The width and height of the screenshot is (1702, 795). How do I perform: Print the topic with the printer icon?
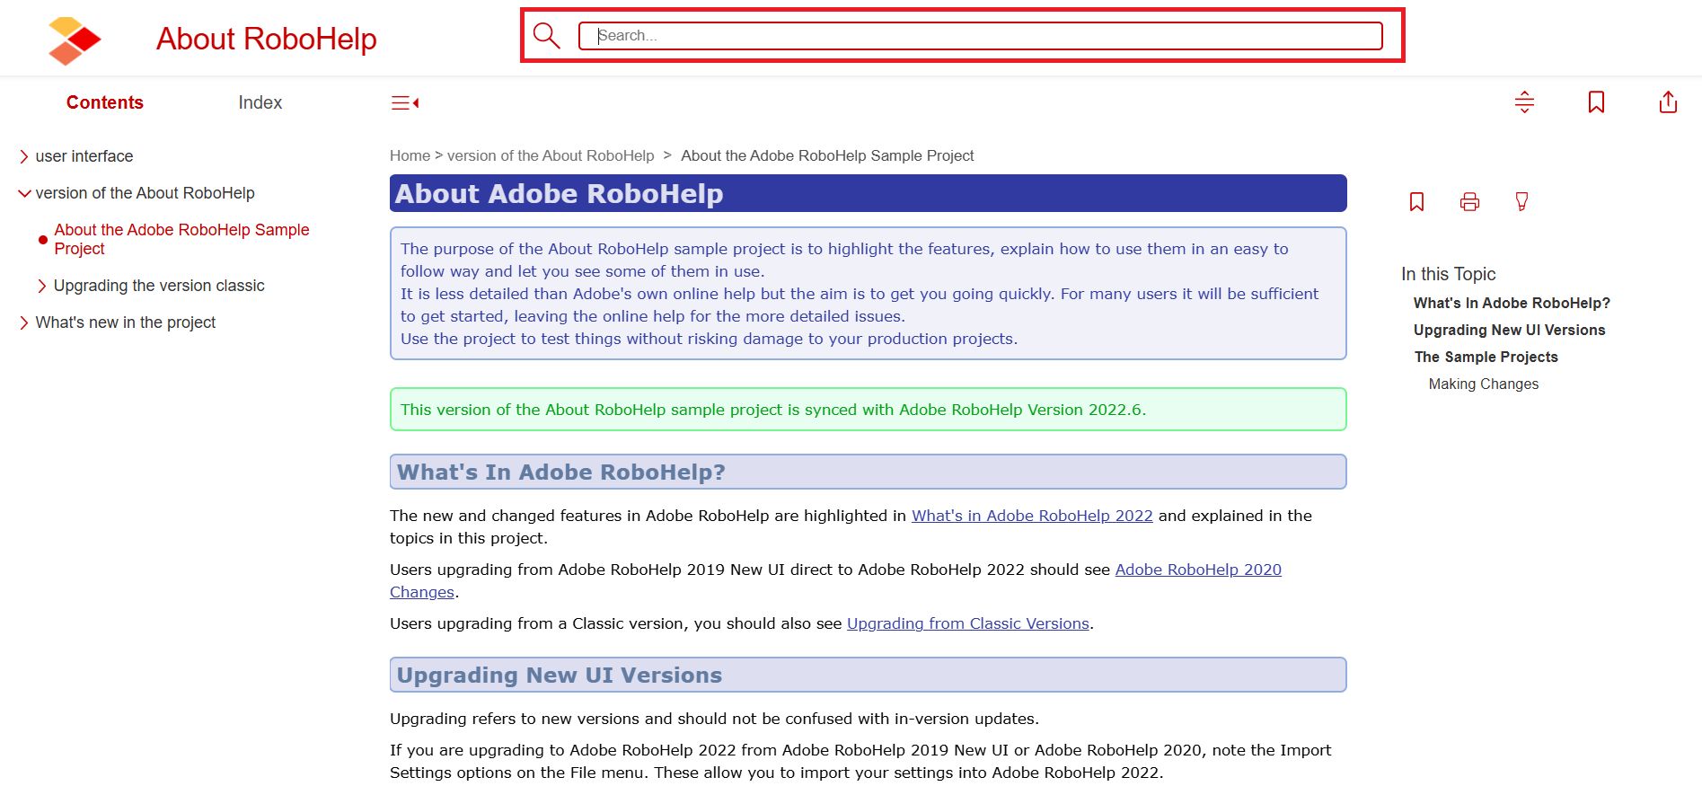tap(1469, 201)
